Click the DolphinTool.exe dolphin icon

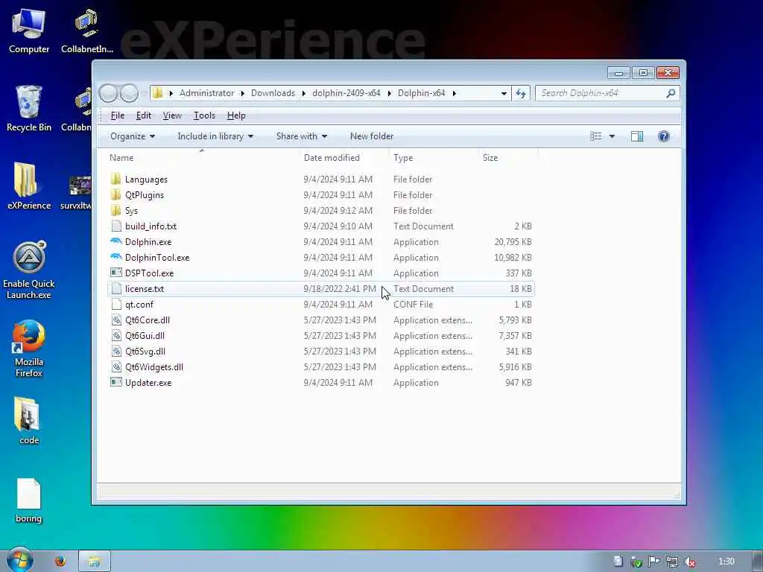tap(115, 257)
